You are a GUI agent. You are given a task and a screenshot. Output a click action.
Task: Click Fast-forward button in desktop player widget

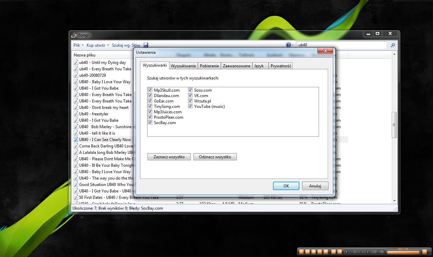pyautogui.click(x=326, y=252)
